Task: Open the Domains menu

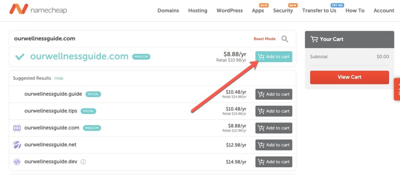Action: 168,10
